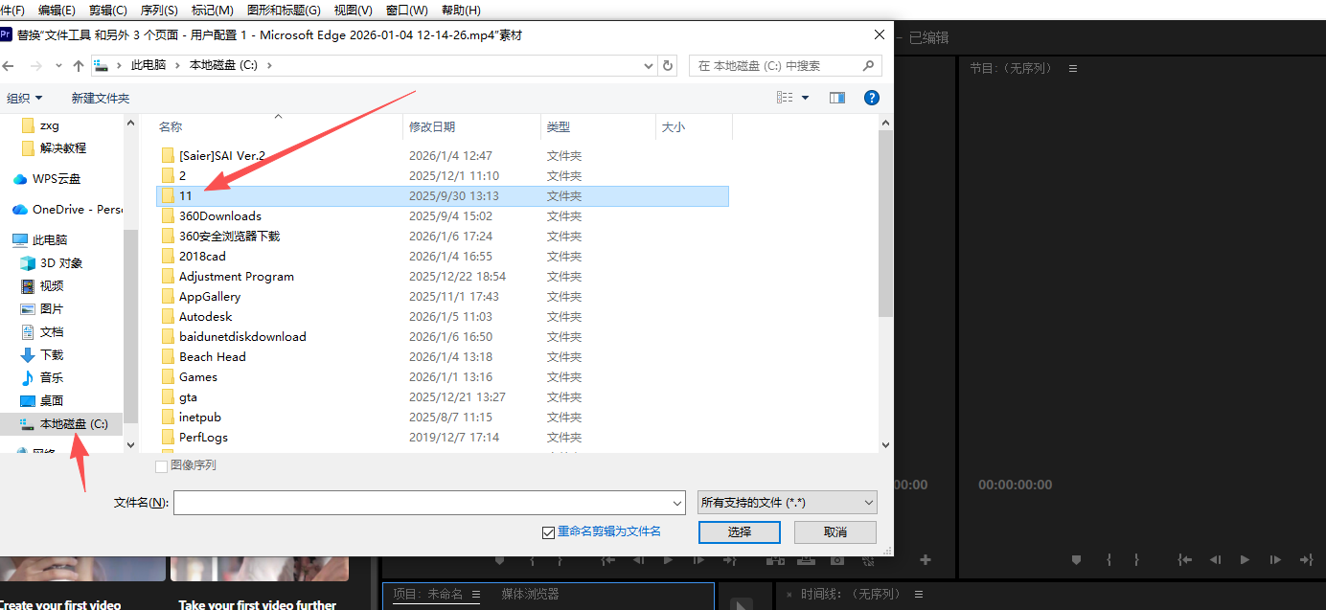Screen dimensions: 1326x610
Task: Click the Button Editor plus icon
Action: click(925, 560)
